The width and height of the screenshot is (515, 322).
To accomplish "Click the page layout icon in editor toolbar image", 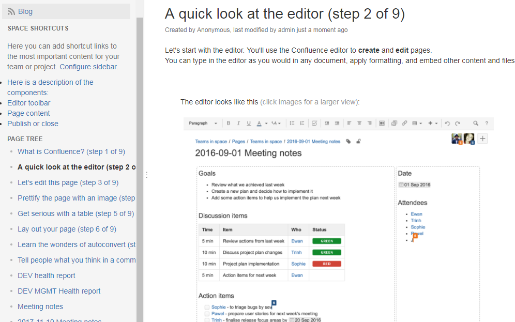I will coord(382,124).
